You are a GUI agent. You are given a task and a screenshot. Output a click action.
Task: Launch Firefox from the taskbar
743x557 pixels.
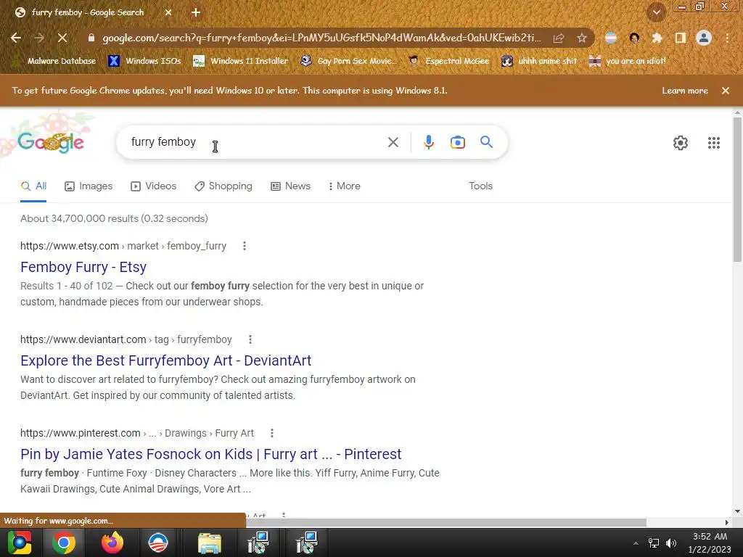tap(112, 542)
